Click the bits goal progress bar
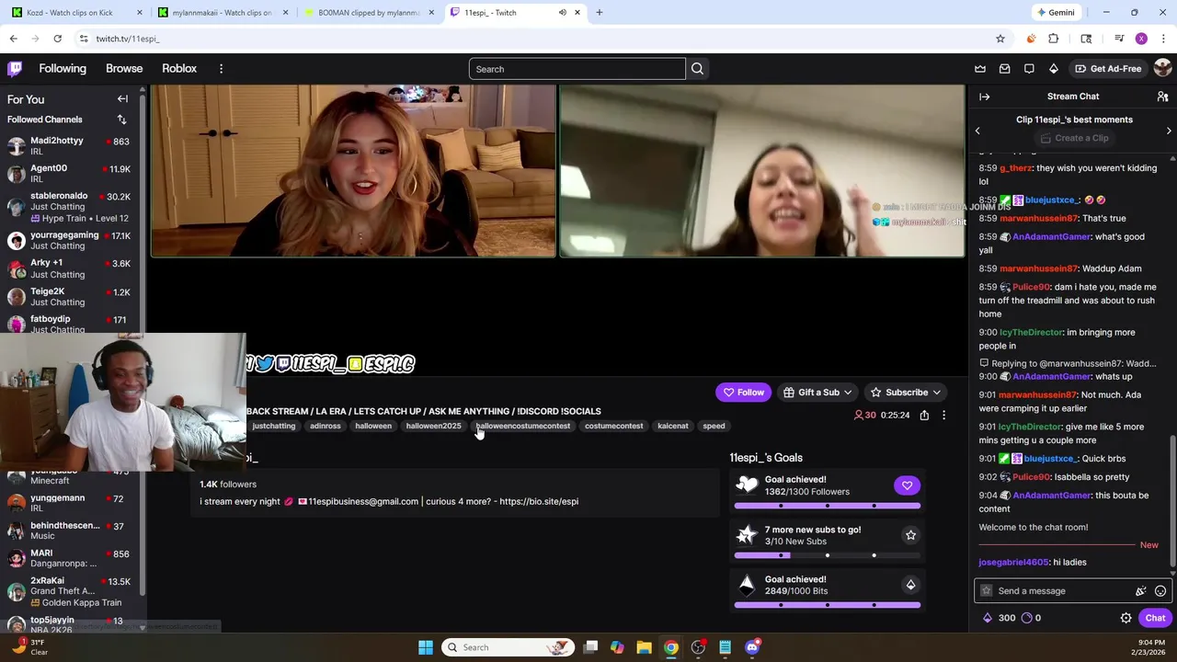 pyautogui.click(x=828, y=605)
